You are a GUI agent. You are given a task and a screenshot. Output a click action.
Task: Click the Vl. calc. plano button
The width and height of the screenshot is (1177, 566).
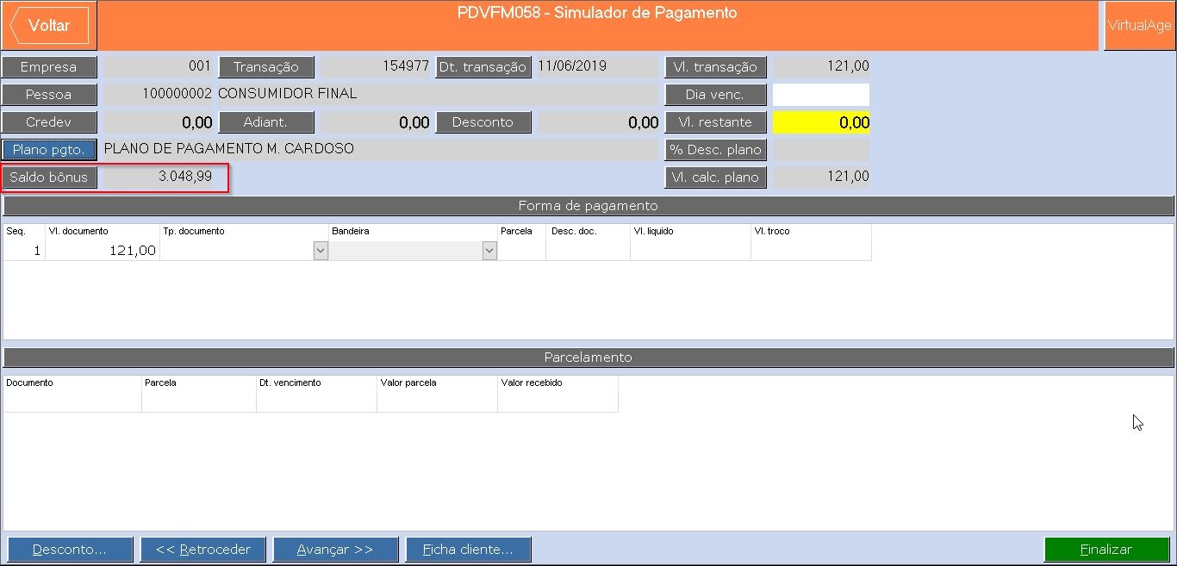(716, 177)
